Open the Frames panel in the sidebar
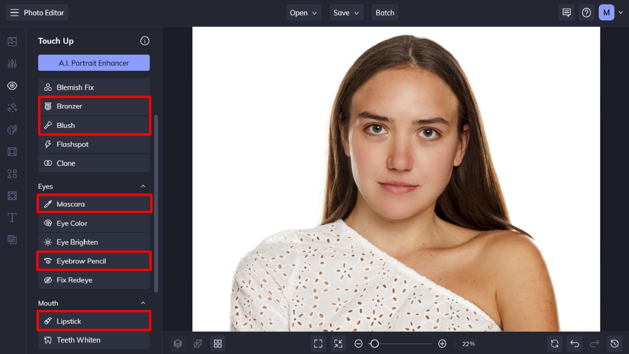629x354 pixels. point(12,151)
